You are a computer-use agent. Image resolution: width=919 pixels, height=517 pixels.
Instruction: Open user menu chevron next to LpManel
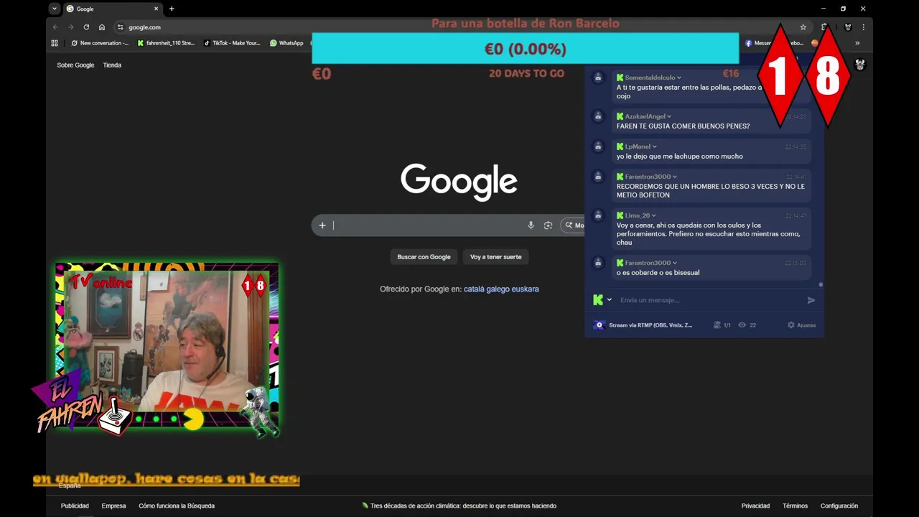pos(655,146)
